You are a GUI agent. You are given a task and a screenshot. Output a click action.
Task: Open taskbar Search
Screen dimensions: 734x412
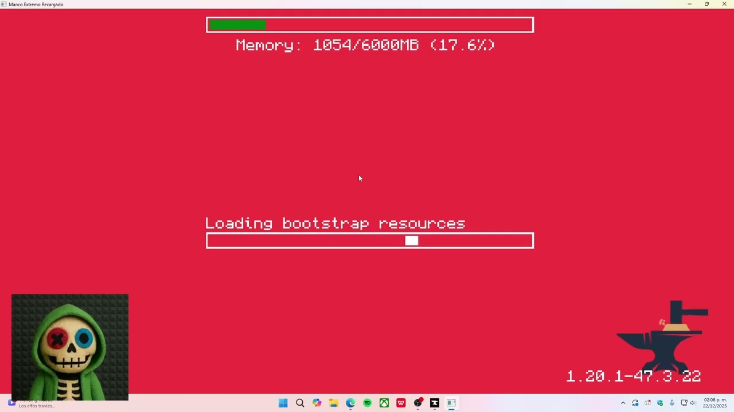pos(300,403)
